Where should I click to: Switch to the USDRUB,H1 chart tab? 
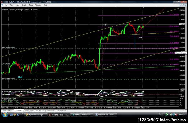62,111
